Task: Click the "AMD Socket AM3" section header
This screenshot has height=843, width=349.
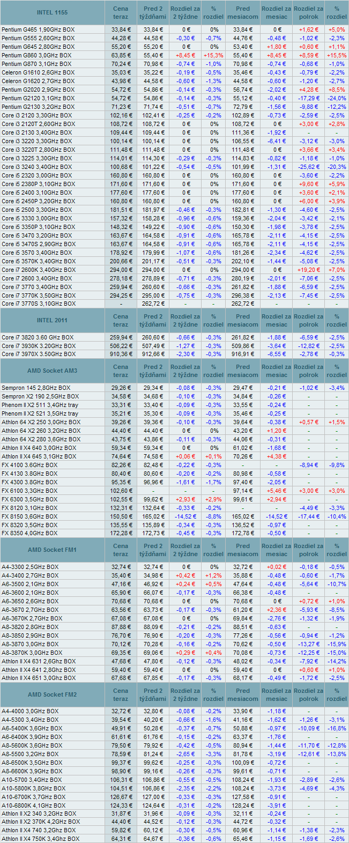Action: tap(52, 371)
